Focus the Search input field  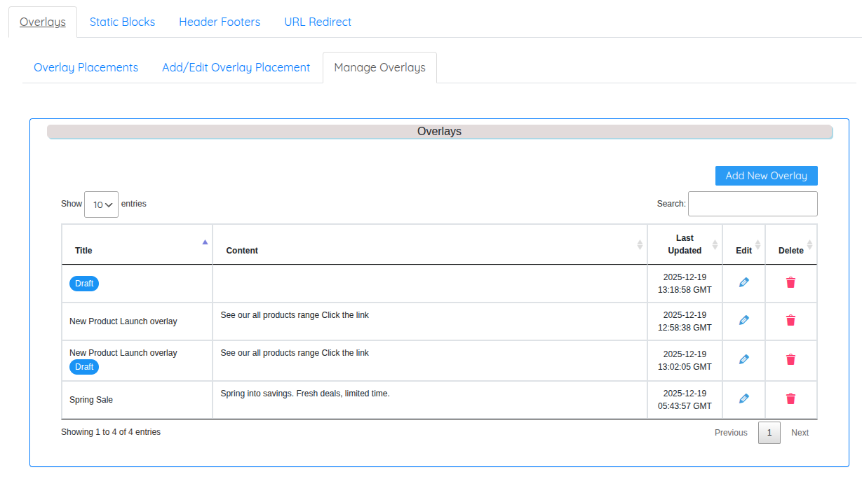click(x=752, y=204)
